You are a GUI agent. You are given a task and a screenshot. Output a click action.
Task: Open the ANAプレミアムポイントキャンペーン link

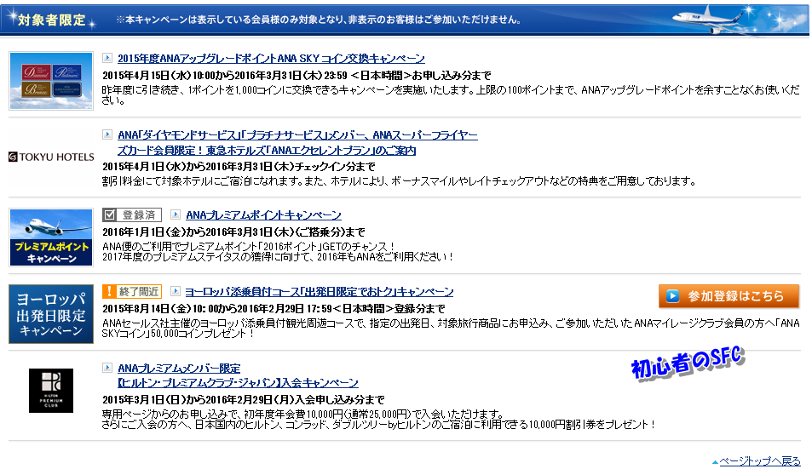tap(263, 215)
